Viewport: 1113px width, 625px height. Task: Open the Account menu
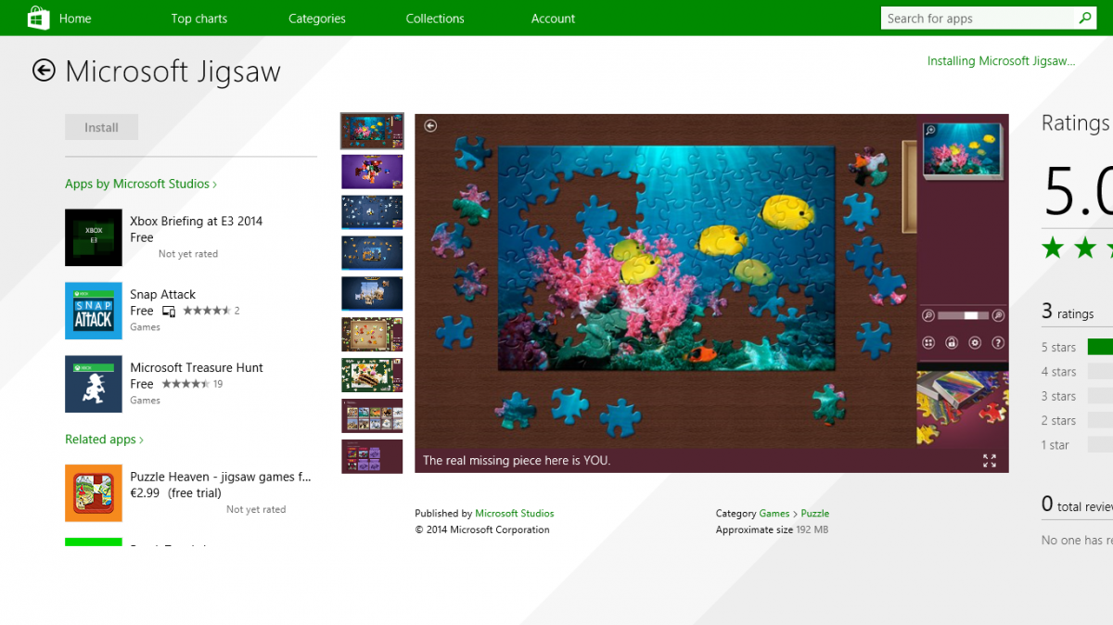554,19
